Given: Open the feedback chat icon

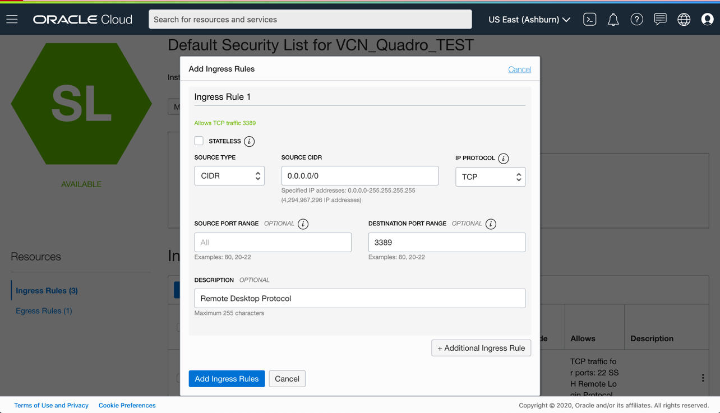Looking at the screenshot, I should click(660, 19).
